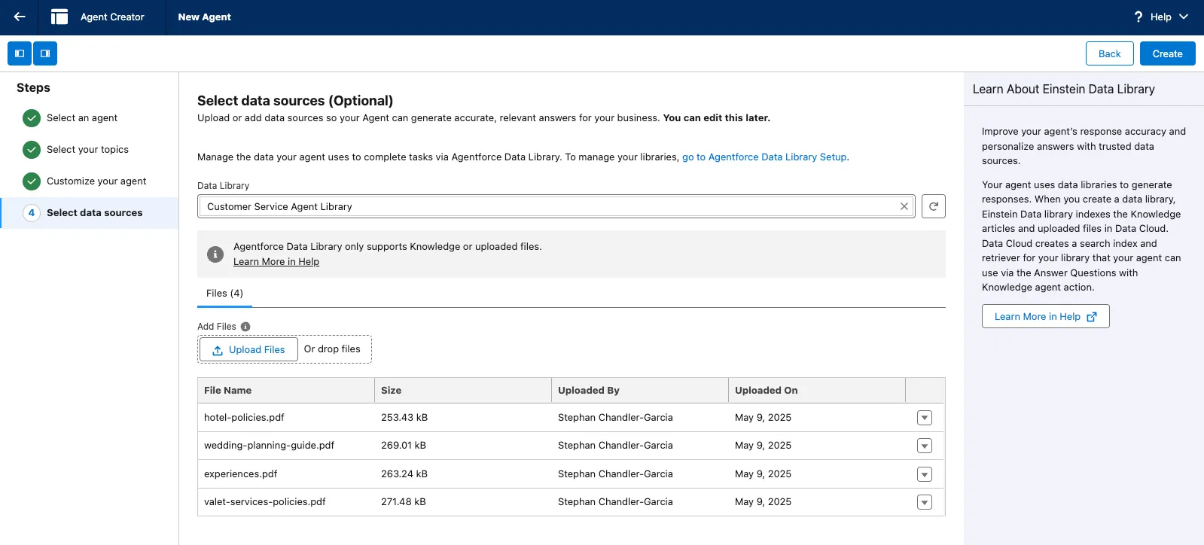The width and height of the screenshot is (1204, 545).
Task: Follow the Agentforce Data Library Setup link
Action: pyautogui.click(x=764, y=157)
